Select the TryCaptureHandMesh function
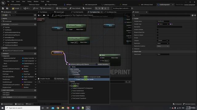 [11, 43]
